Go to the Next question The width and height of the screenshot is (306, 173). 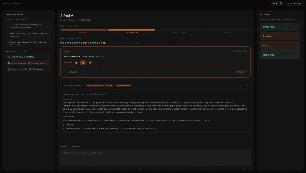tap(241, 72)
